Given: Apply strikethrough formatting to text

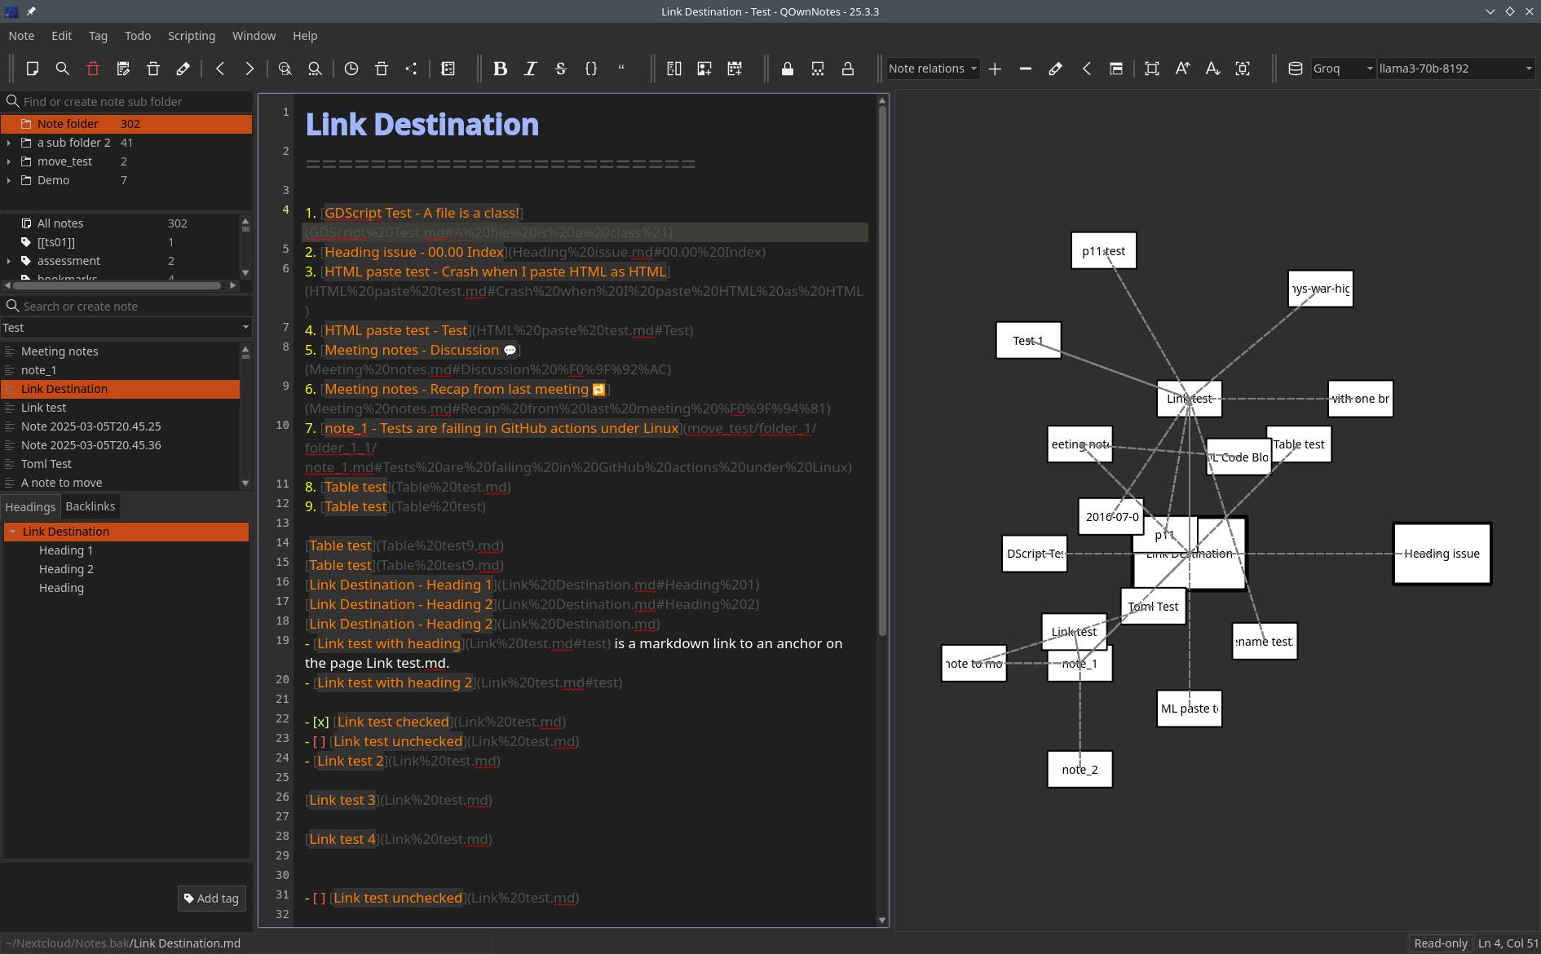Looking at the screenshot, I should point(561,69).
